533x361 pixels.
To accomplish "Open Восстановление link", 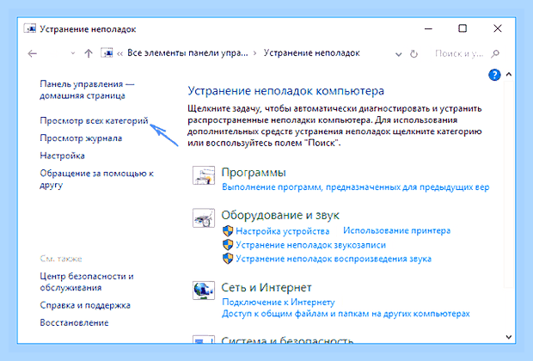I will [x=74, y=322].
